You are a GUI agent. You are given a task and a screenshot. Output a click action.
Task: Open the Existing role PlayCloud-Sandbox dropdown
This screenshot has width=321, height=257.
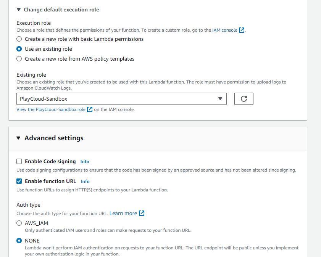coord(121,99)
